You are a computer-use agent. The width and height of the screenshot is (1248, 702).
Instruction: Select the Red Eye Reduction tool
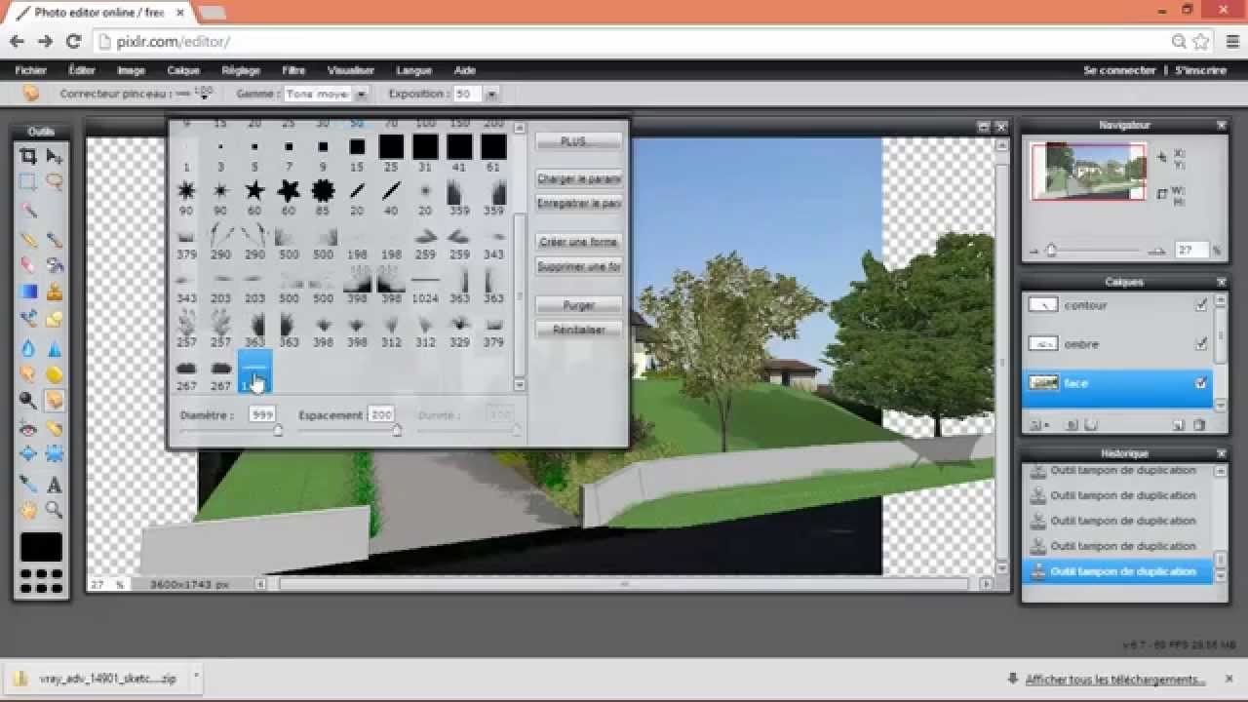tap(28, 428)
